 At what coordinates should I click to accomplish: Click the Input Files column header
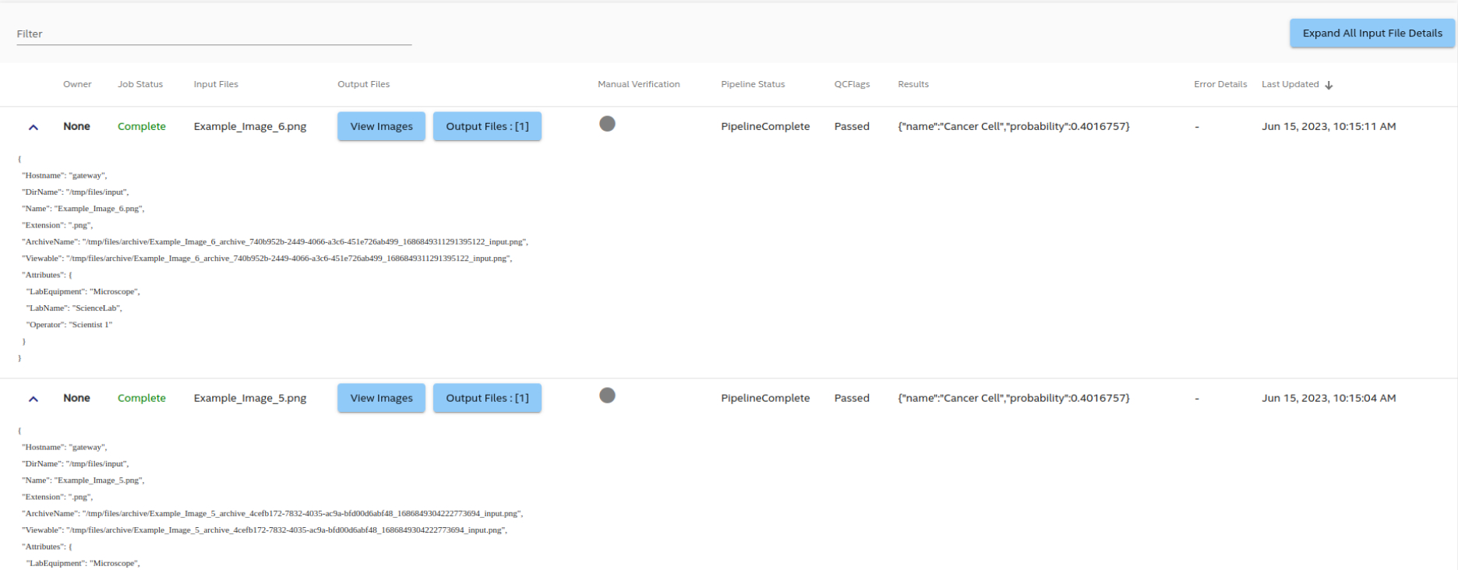click(x=216, y=84)
